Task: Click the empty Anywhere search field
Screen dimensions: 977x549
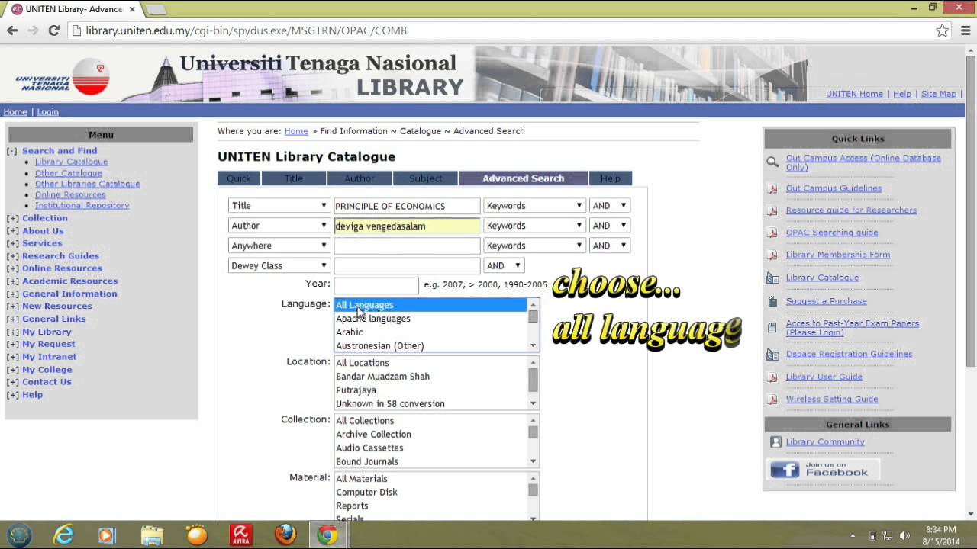Action: (407, 246)
